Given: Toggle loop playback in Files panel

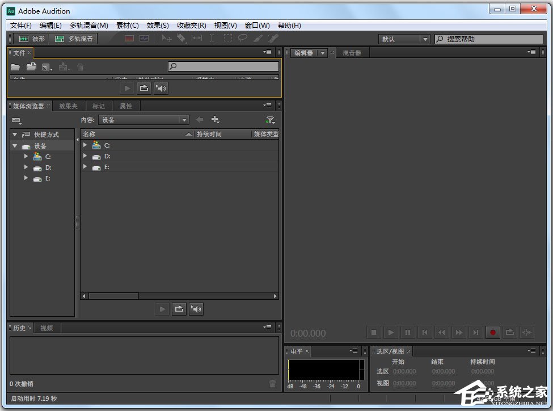Looking at the screenshot, I should click(144, 88).
